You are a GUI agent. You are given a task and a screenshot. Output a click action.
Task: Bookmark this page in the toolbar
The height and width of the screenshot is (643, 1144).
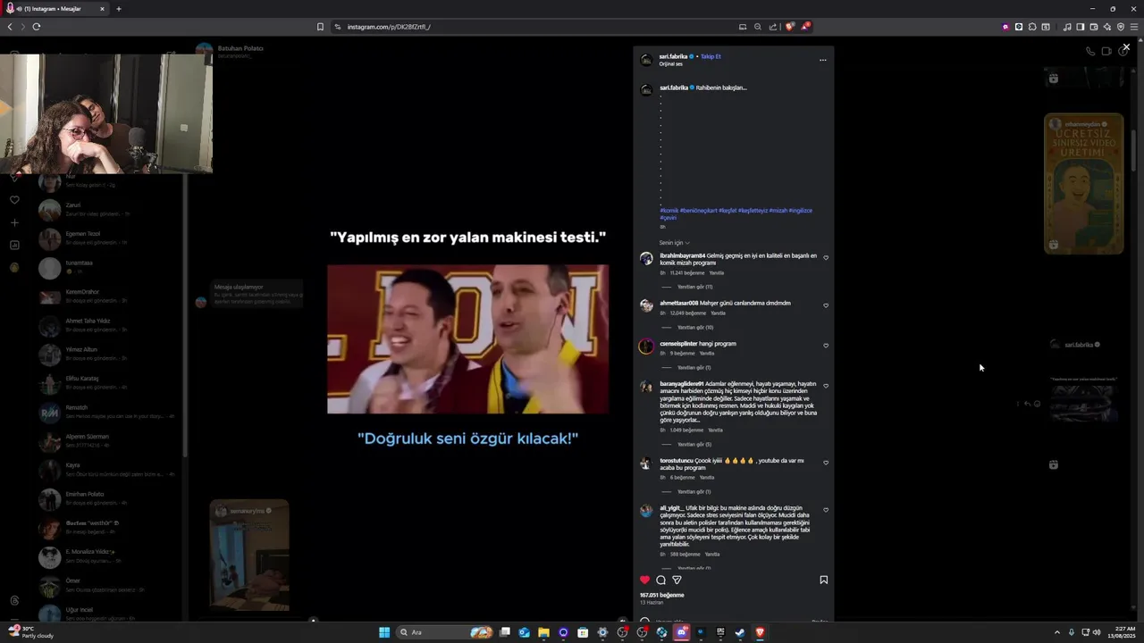(320, 27)
